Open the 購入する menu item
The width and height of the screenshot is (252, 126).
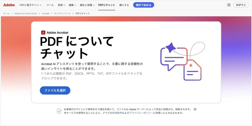pyautogui.click(x=124, y=5)
